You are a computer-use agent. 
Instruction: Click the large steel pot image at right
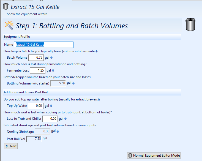click(x=190, y=24)
